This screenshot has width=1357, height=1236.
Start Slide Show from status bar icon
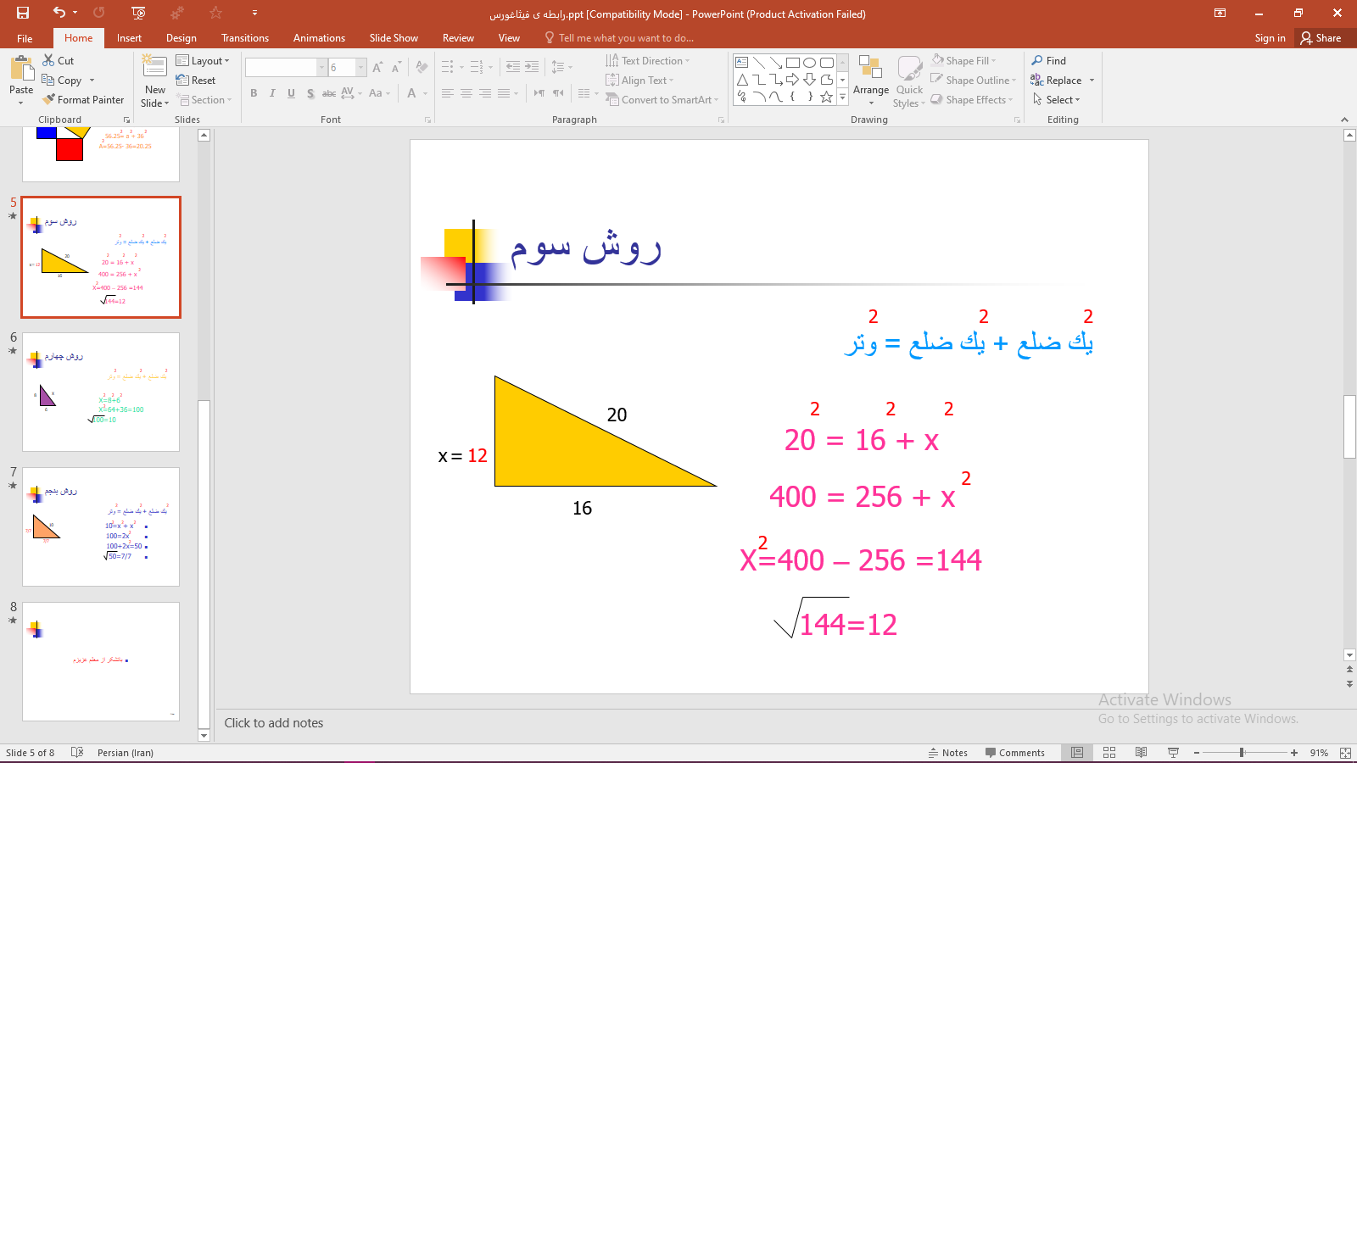click(1173, 753)
